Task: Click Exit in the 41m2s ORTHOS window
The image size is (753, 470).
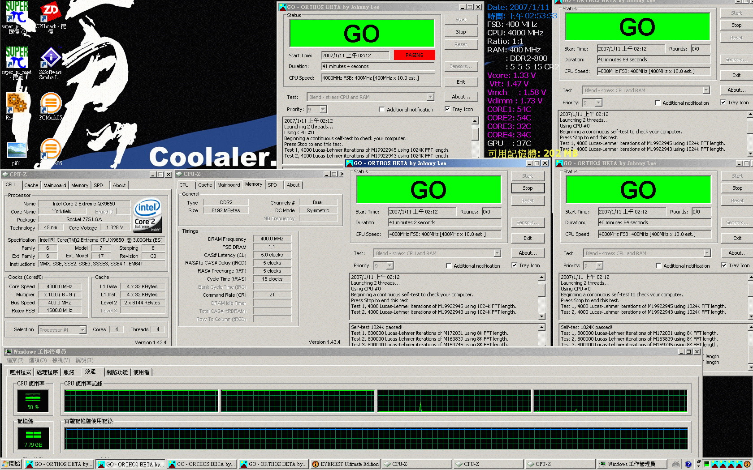Action: pos(528,238)
